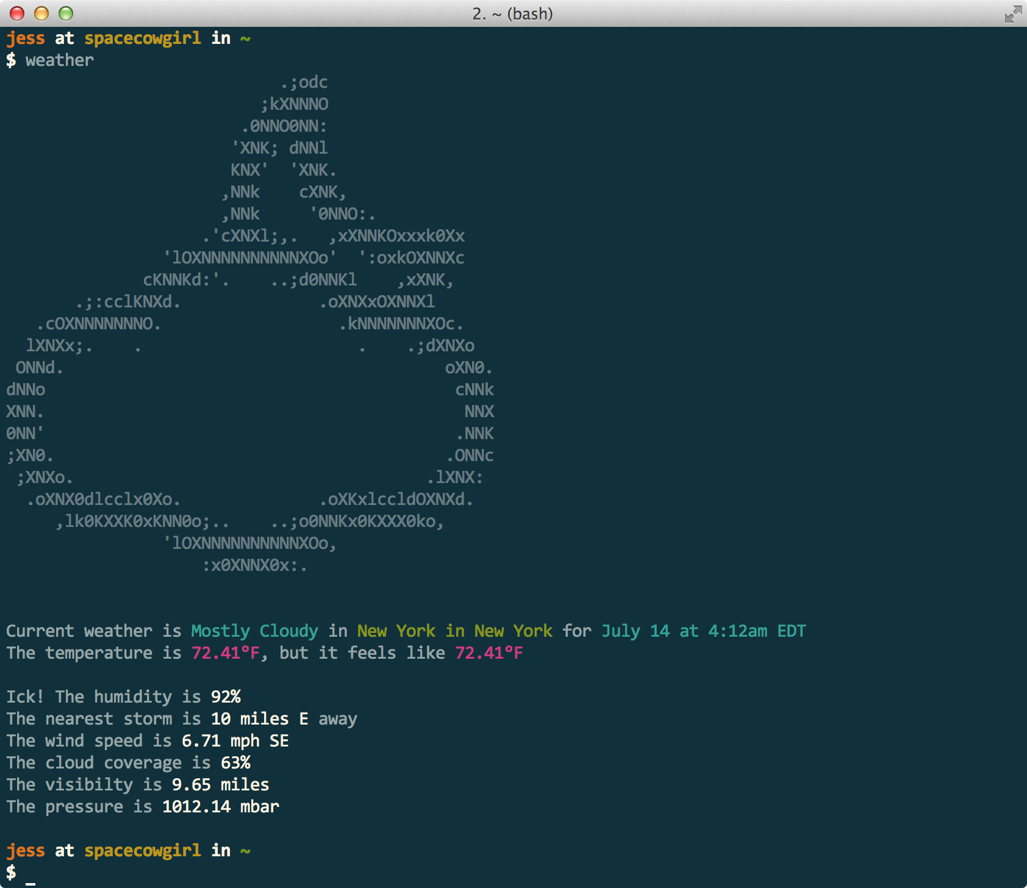Click the '.;odc' top line of ASCII art
The height and width of the screenshot is (888, 1027).
pyautogui.click(x=304, y=82)
